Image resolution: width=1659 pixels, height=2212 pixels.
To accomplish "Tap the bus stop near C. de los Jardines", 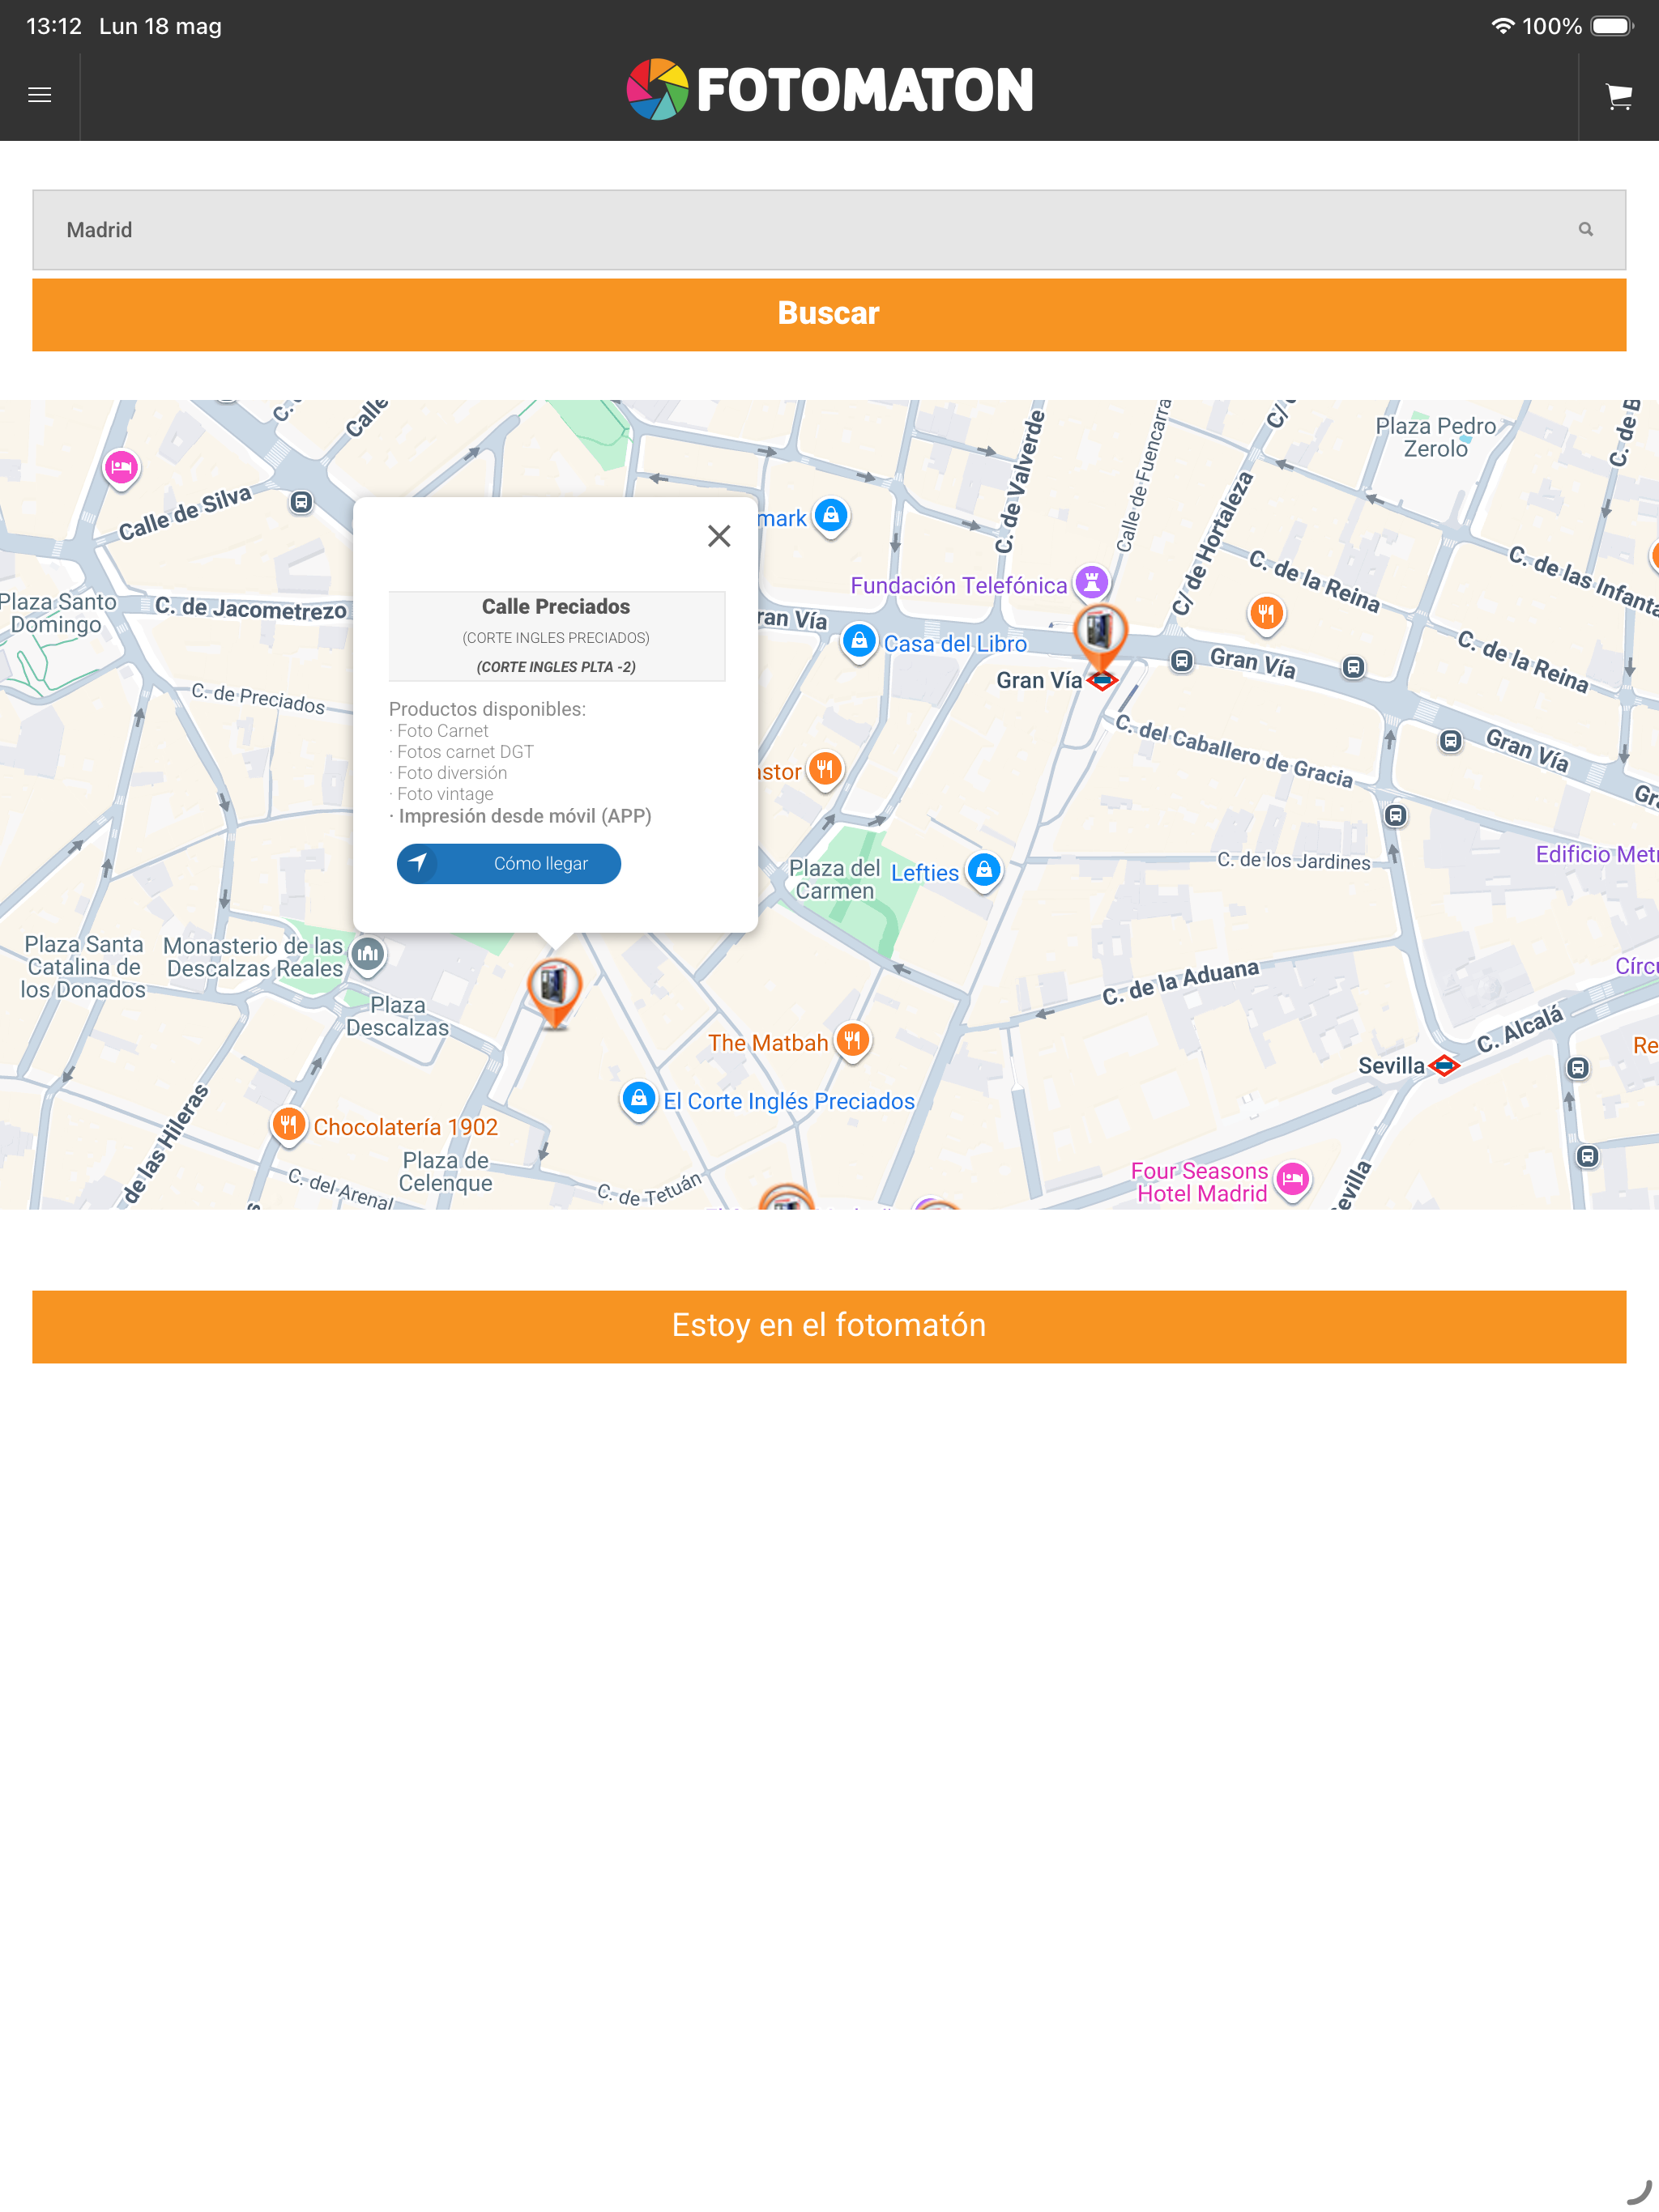I will point(1396,816).
